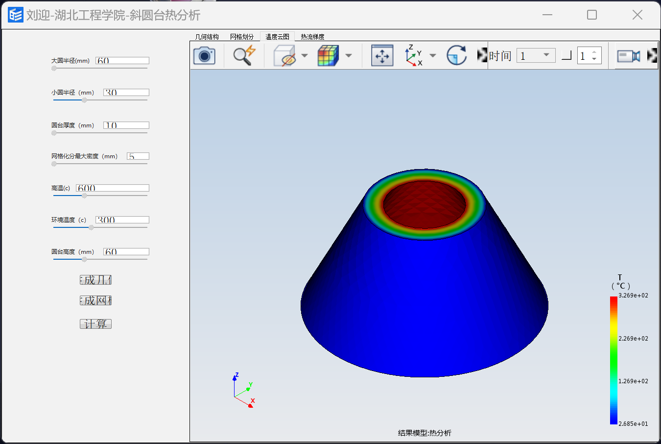Click the 3.269e+02 legend value
Viewport: 661px width, 444px height.
pos(633,296)
